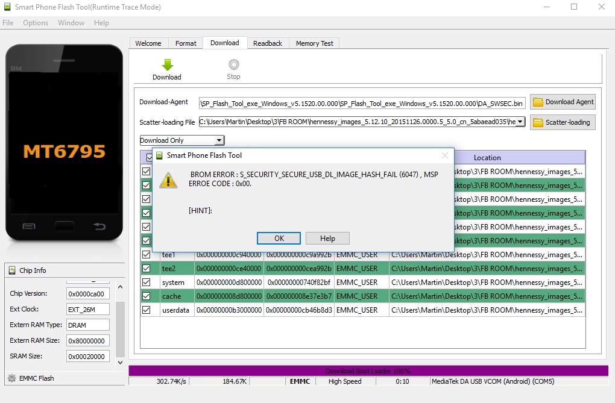Toggle the system partition checkbox
This screenshot has height=403, width=615.
[147, 283]
